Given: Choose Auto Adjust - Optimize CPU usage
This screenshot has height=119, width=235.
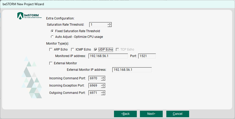Looking at the screenshot, I should click(52, 37).
